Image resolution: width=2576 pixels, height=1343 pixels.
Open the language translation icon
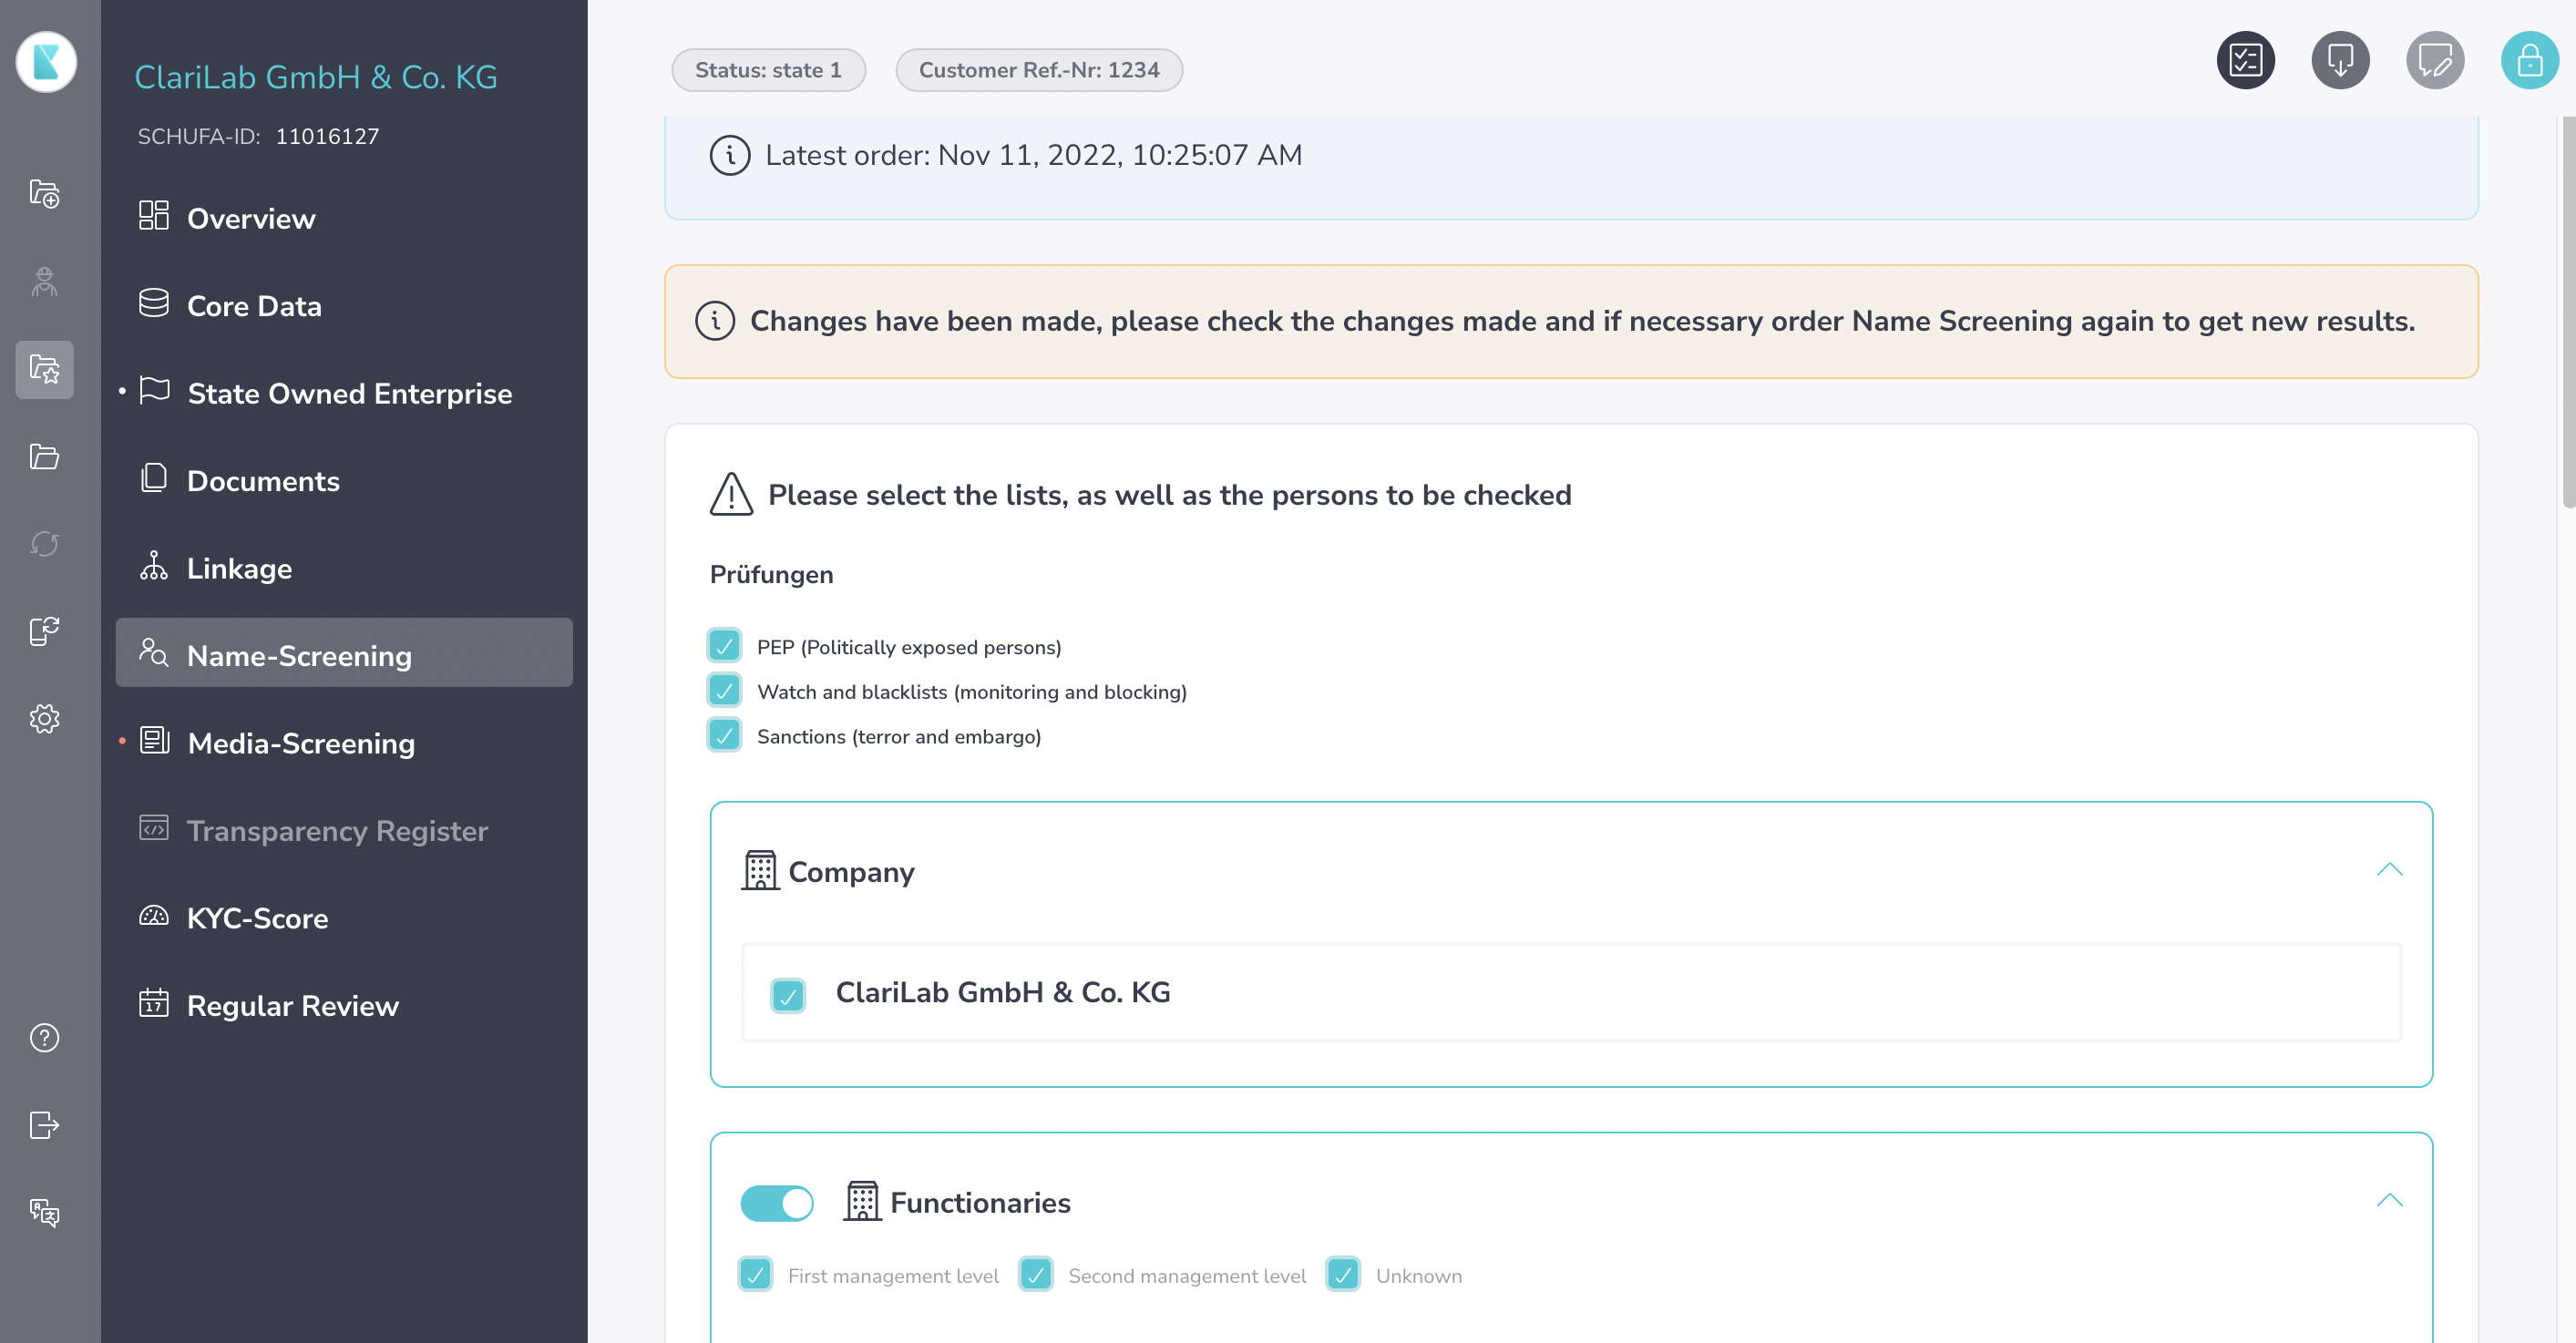[x=44, y=1212]
